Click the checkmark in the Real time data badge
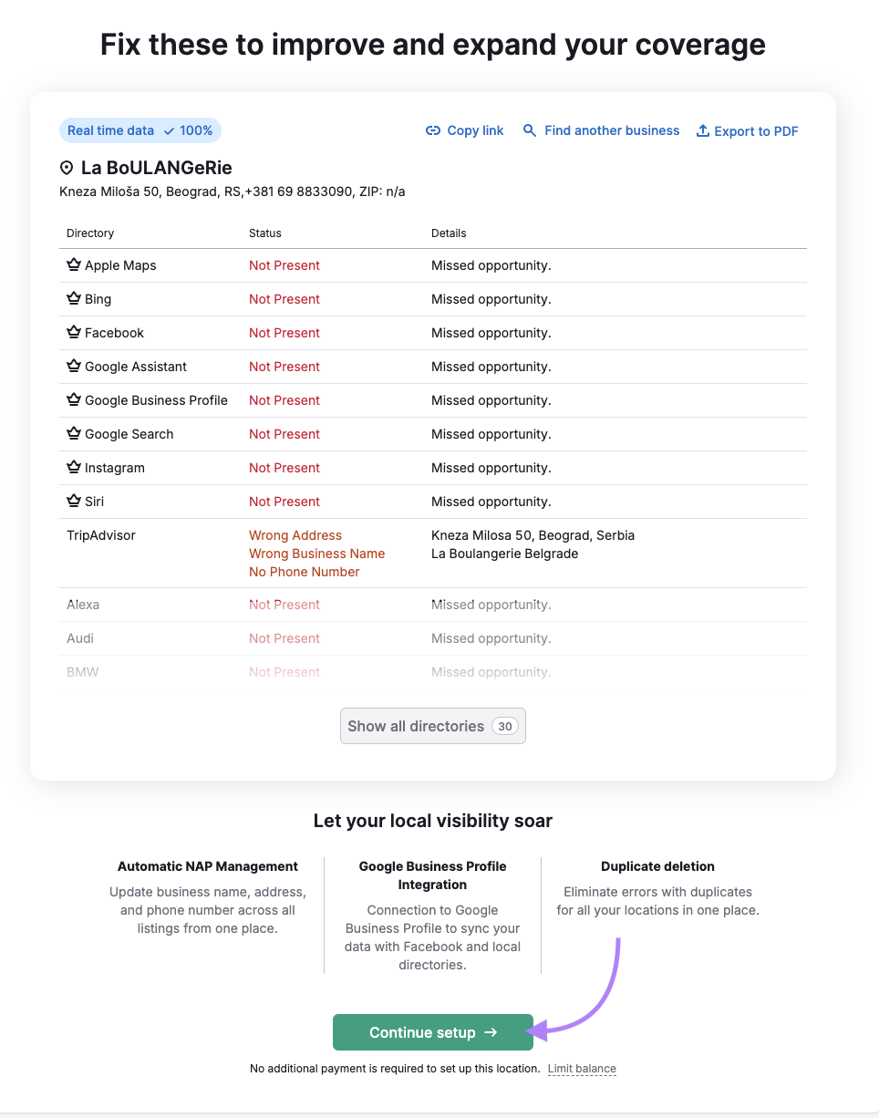The height and width of the screenshot is (1118, 879). pos(171,130)
